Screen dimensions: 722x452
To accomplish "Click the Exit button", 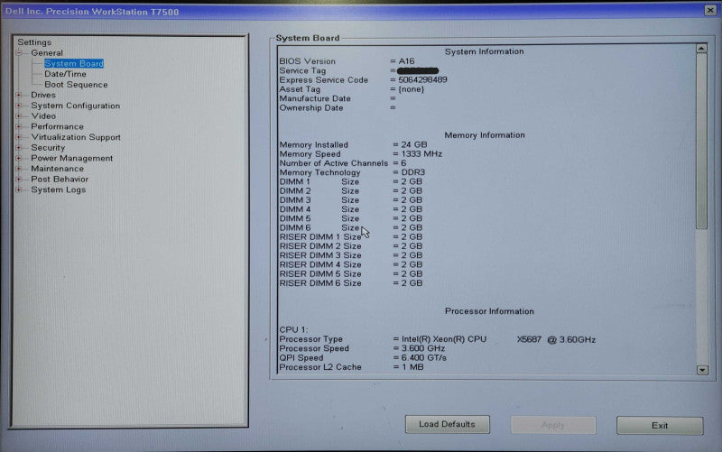I will [x=660, y=426].
